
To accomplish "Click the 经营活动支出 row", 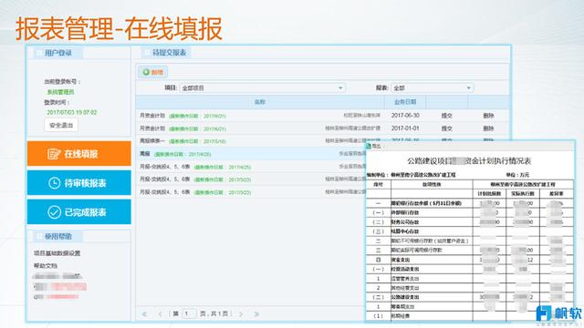I will coord(470,269).
